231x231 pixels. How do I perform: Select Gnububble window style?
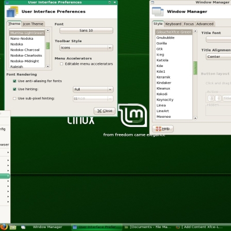pyautogui.click(x=174, y=38)
